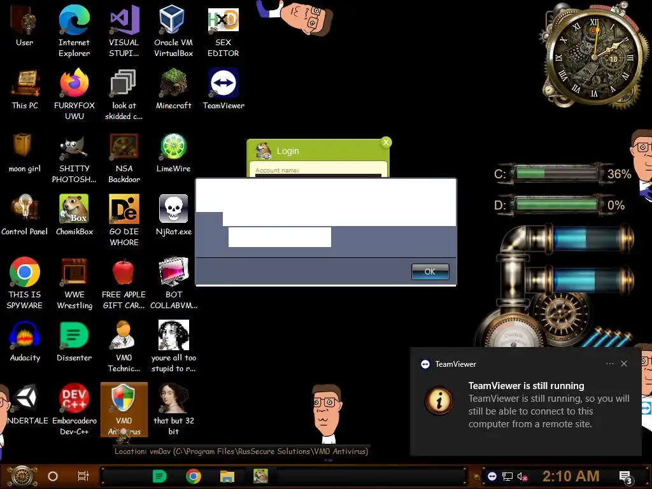Open the Action Center notifications icon
This screenshot has width=652, height=489.
(626, 477)
